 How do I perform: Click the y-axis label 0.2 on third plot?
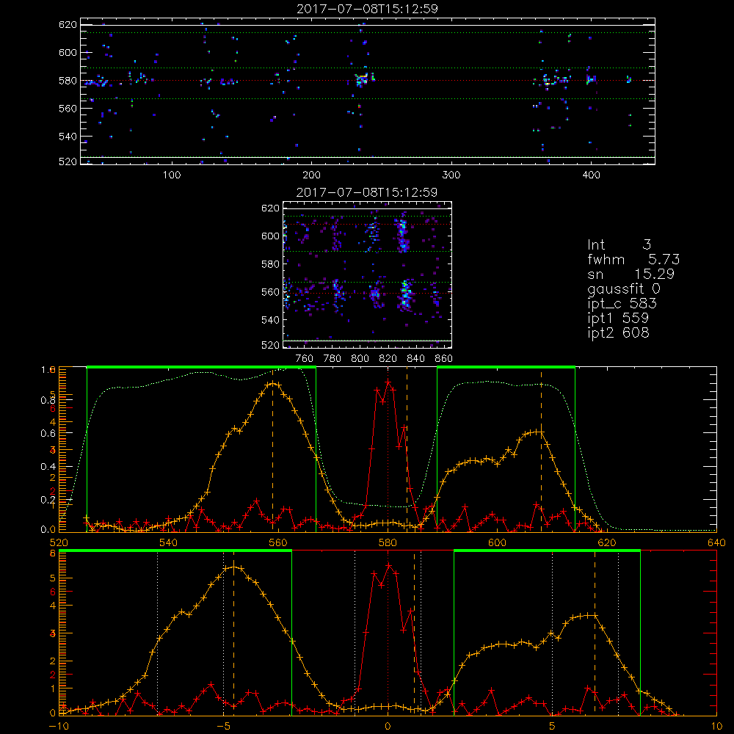(48, 500)
